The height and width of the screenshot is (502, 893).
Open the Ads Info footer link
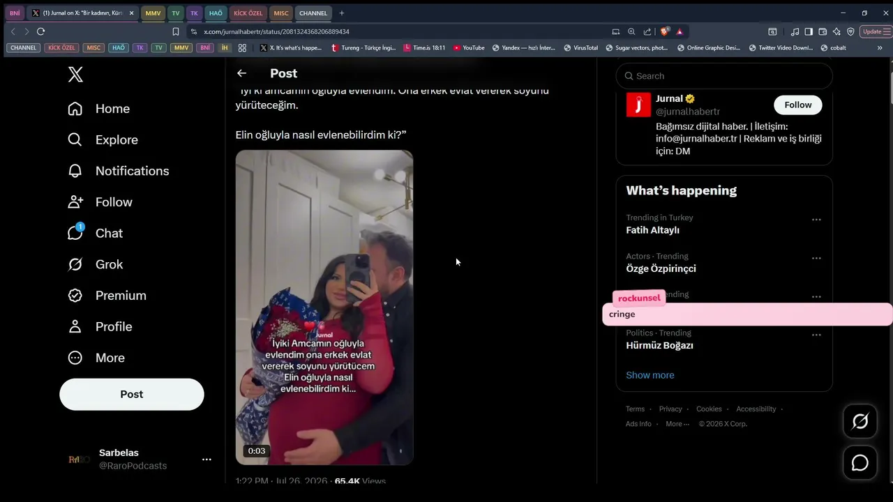638,424
